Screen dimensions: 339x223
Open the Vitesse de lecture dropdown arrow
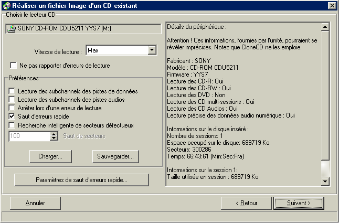click(152, 50)
